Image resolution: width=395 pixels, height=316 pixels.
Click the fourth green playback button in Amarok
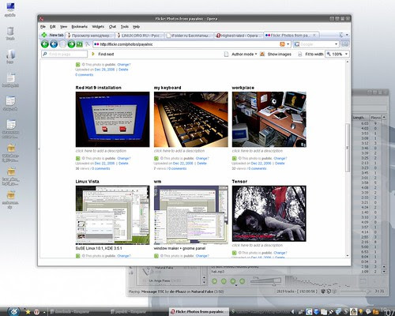coord(242,281)
